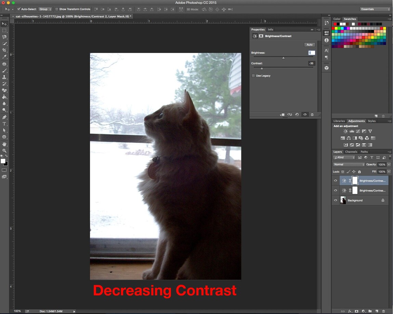Click the foreground color swatch
Image resolution: width=393 pixels, height=314 pixels.
(x=3, y=161)
